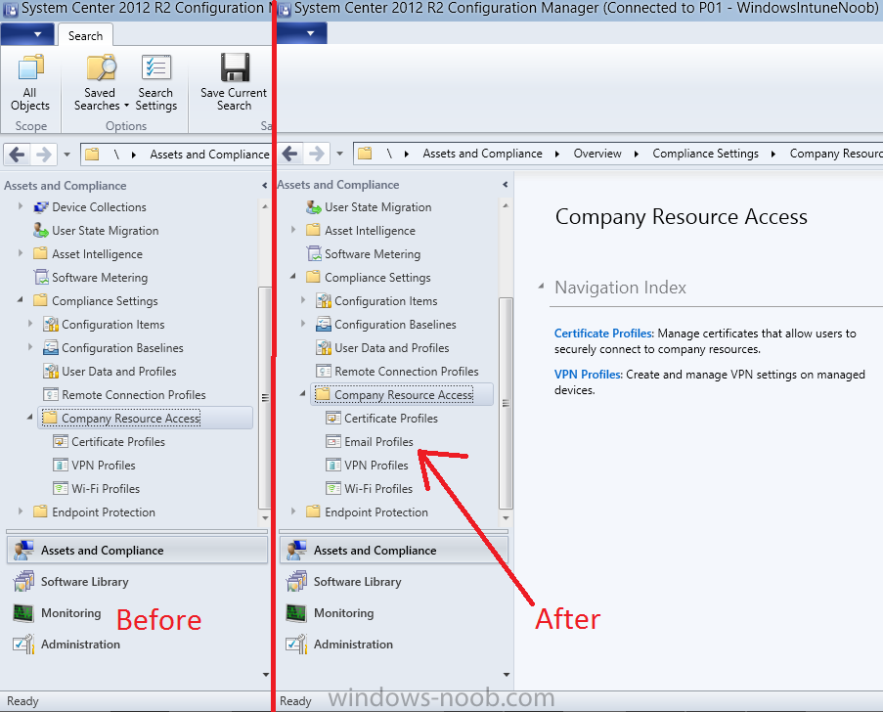The width and height of the screenshot is (883, 712).
Task: Switch to the Search ribbon tab
Action: pos(86,35)
